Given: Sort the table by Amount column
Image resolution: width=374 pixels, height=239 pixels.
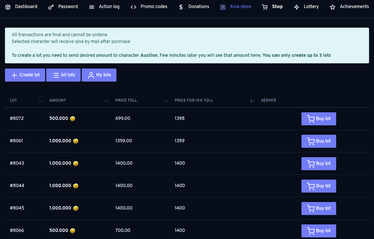Looking at the screenshot, I should point(106,101).
